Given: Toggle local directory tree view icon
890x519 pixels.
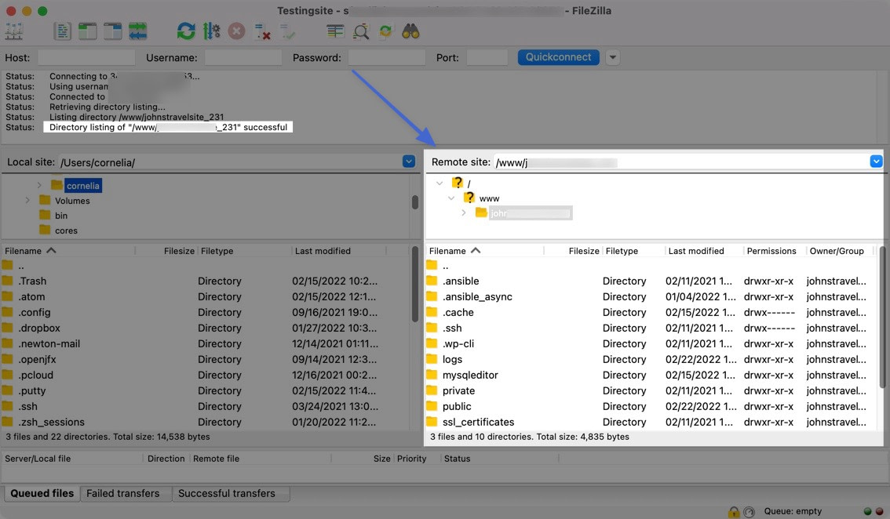Looking at the screenshot, I should click(87, 31).
